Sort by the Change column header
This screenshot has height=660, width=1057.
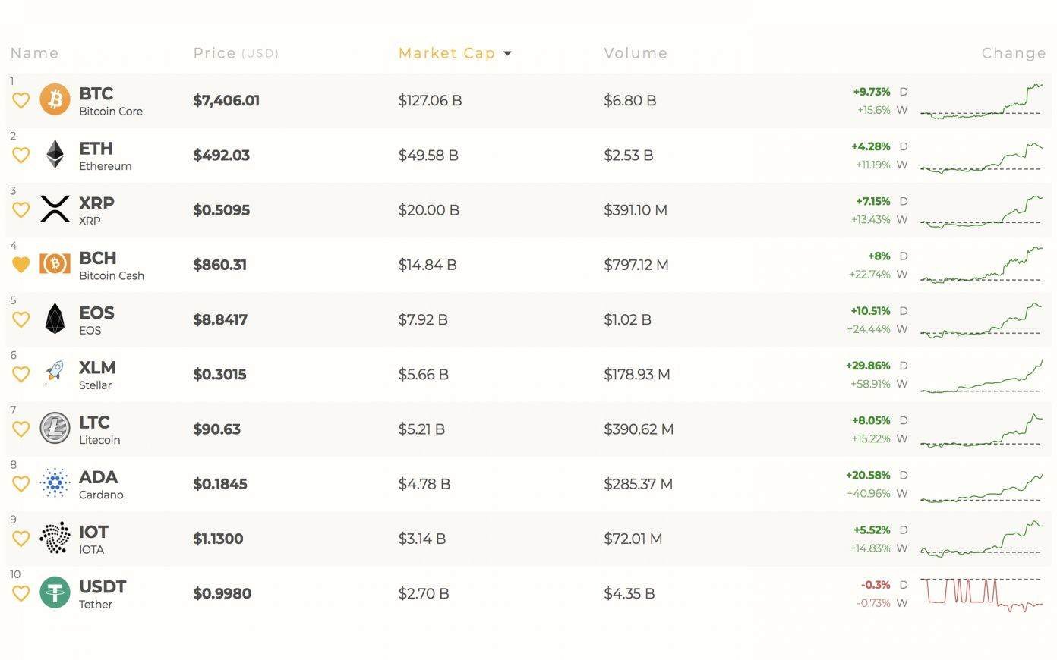[1014, 53]
